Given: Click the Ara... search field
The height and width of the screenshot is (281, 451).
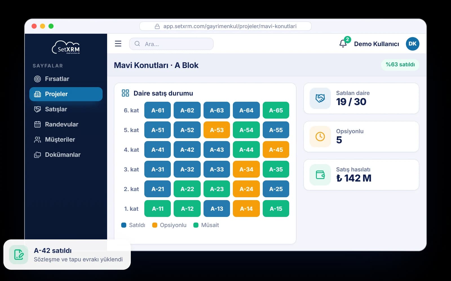Looking at the screenshot, I should pyautogui.click(x=171, y=44).
